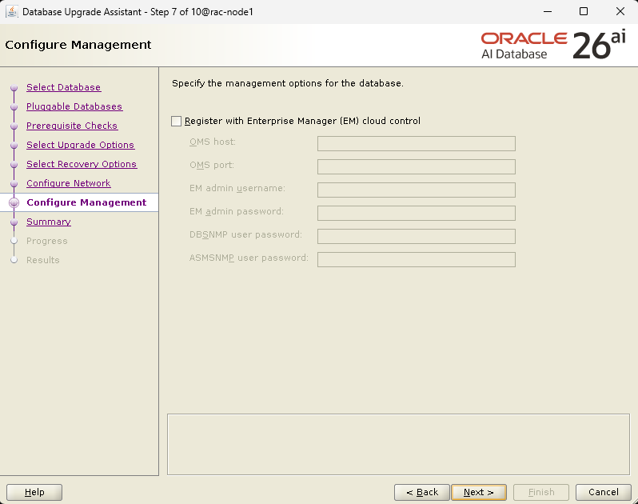This screenshot has width=638, height=504.
Task: Click the EM admin username field
Action: [417, 190]
